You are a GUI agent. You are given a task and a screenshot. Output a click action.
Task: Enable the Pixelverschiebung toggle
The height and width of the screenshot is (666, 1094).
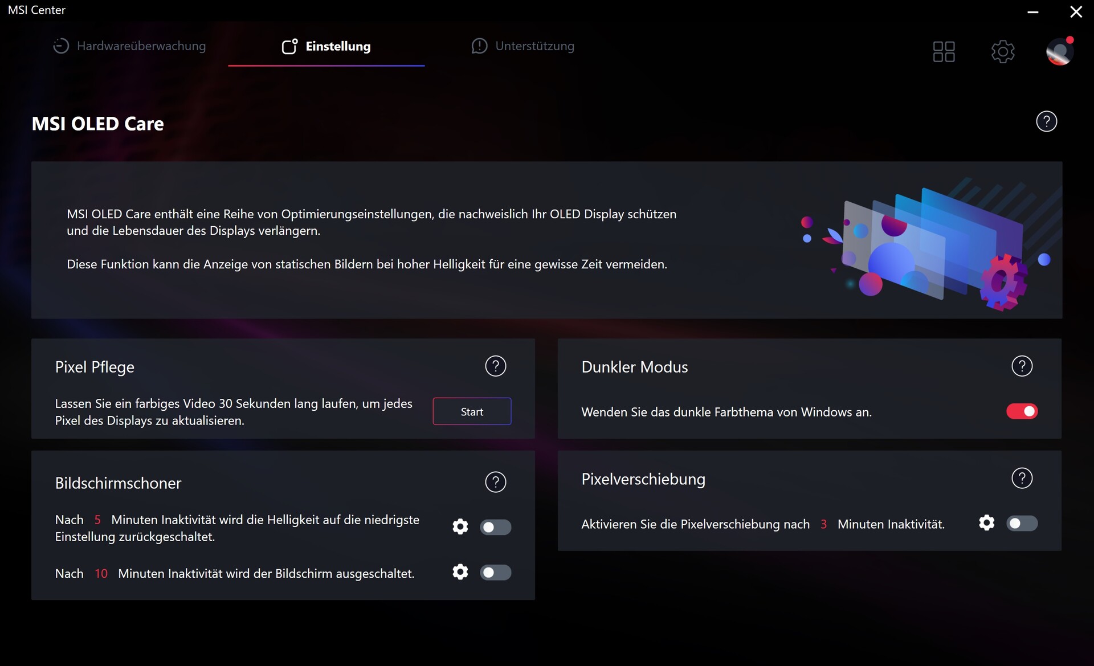tap(1022, 524)
